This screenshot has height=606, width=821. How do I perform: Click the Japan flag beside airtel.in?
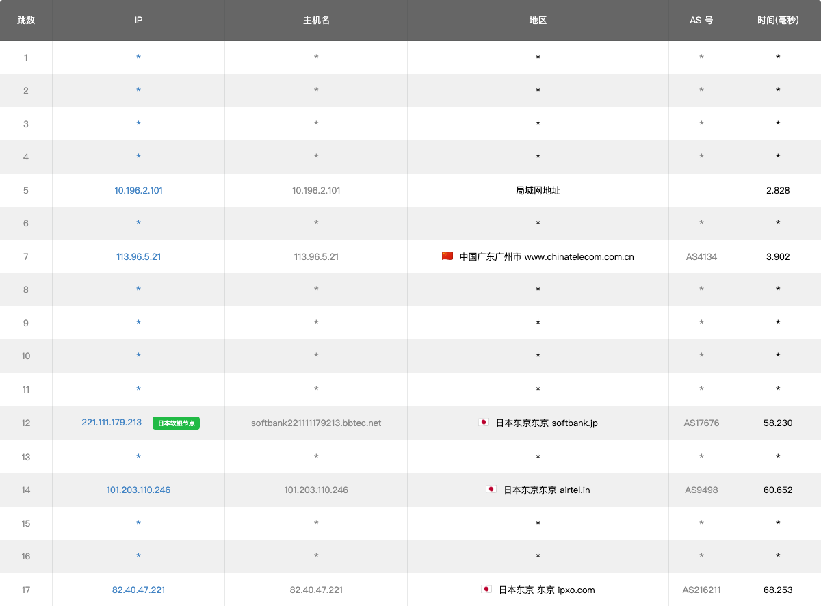(x=491, y=490)
